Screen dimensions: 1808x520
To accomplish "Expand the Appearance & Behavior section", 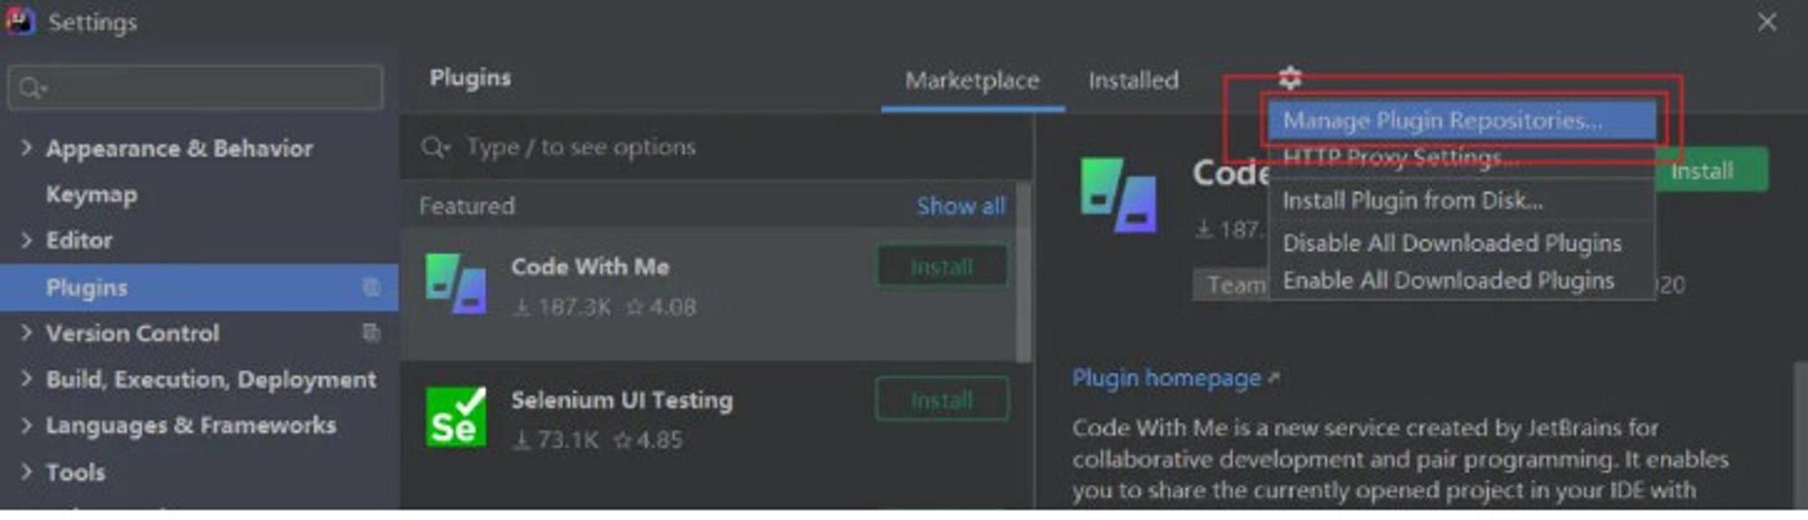I will [26, 147].
